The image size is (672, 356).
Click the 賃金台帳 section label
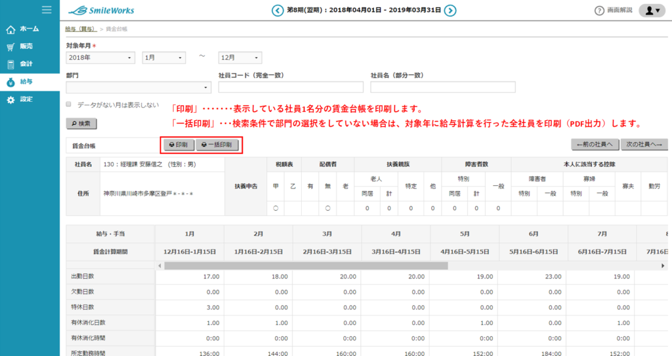click(83, 146)
